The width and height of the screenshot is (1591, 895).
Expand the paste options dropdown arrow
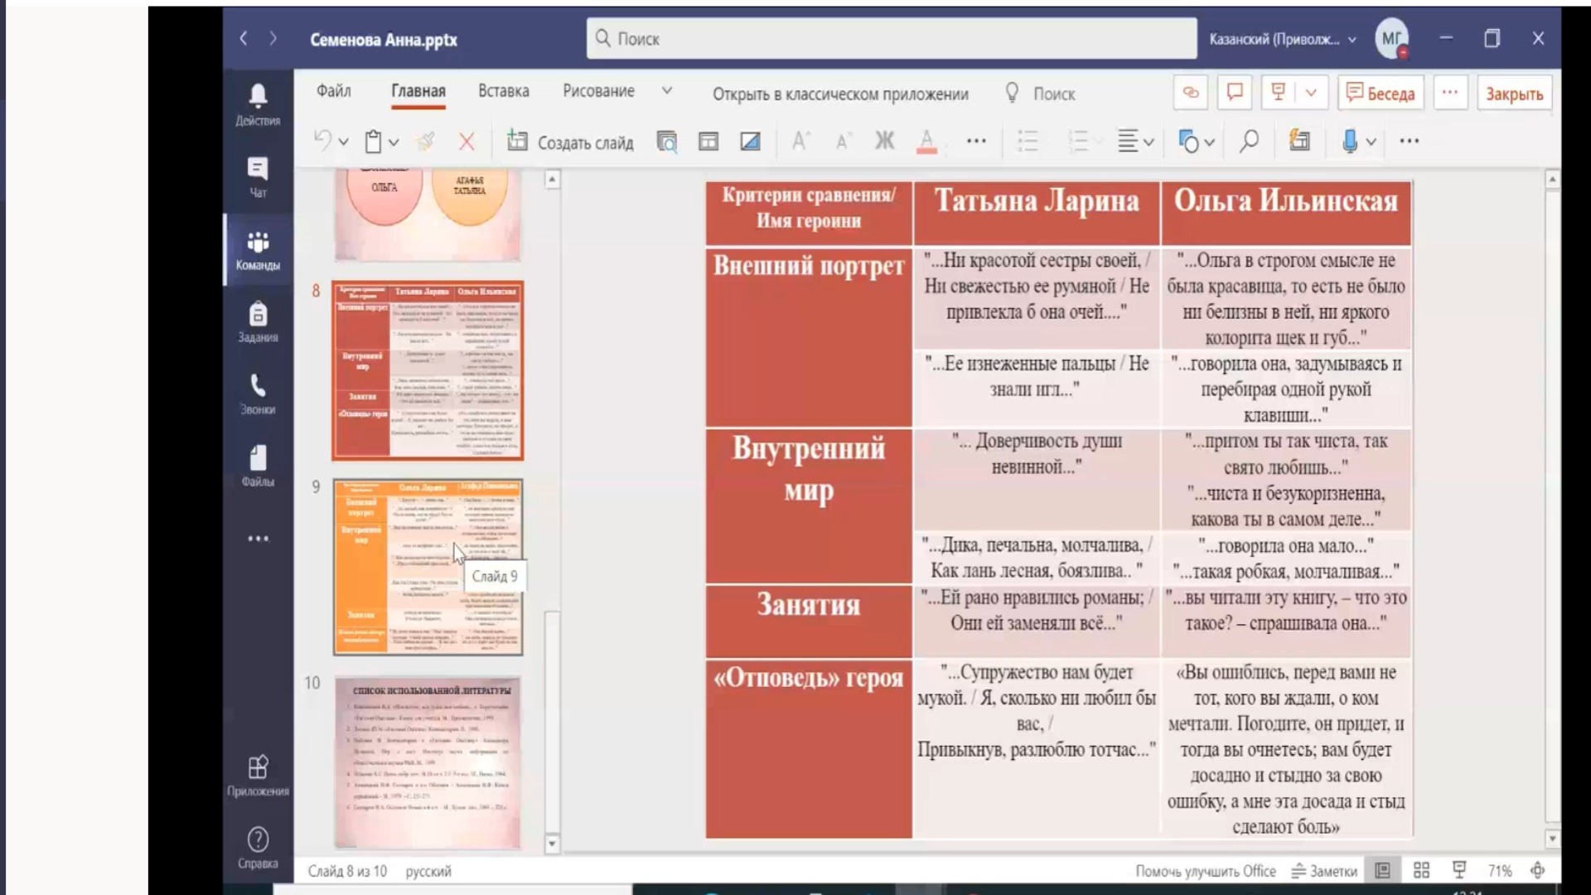point(394,143)
